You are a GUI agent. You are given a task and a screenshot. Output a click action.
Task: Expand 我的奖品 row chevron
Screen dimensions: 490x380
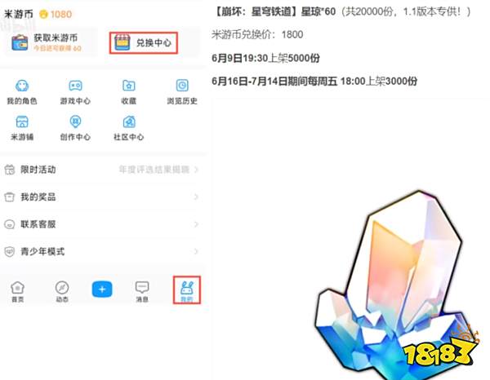[196, 197]
